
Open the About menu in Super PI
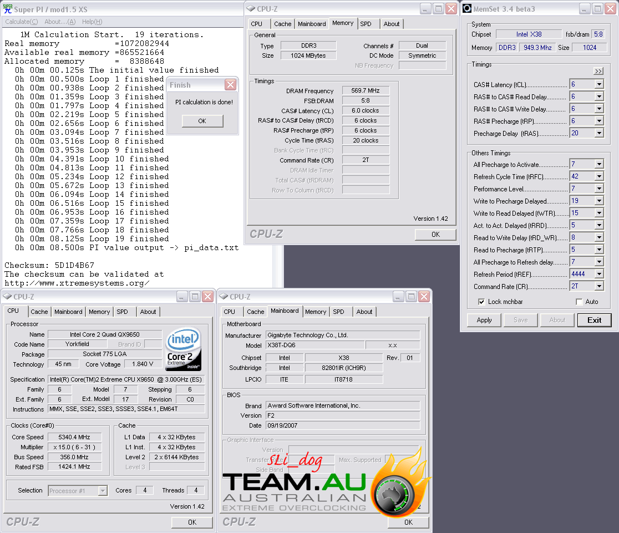point(59,22)
